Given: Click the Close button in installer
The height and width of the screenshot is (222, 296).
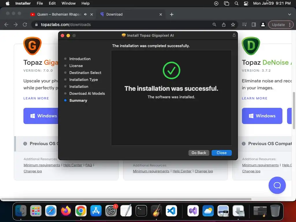Looking at the screenshot, I should [x=221, y=153].
